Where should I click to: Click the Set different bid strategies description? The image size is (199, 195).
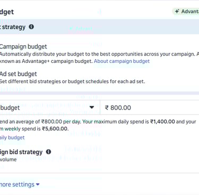point(72,82)
